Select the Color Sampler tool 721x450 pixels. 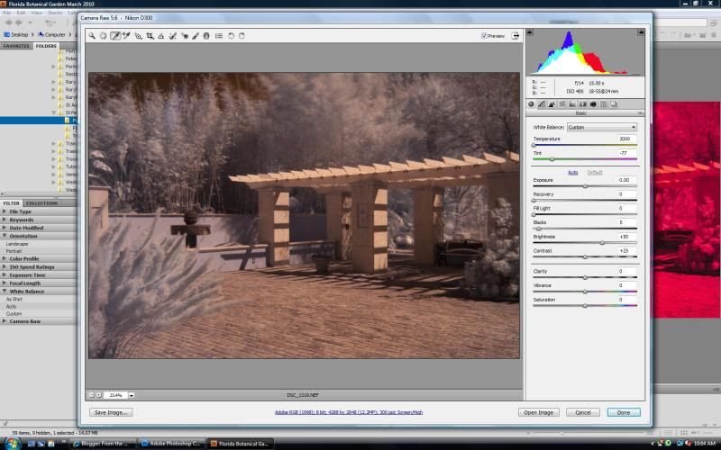[126, 35]
